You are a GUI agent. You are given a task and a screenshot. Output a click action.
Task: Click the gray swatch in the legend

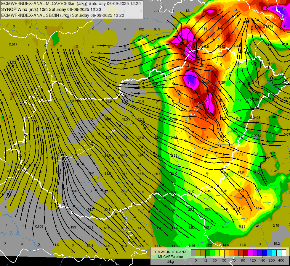194,253
